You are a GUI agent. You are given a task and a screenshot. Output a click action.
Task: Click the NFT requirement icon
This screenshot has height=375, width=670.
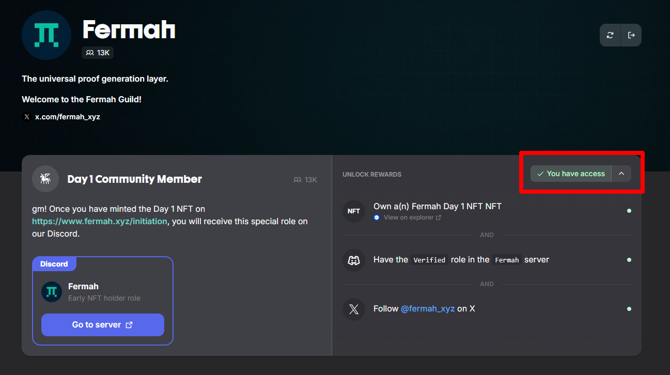click(x=354, y=211)
